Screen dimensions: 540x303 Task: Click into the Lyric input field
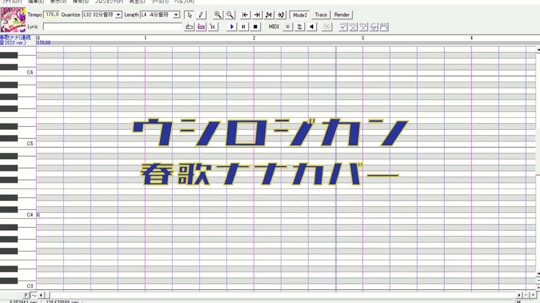(x=112, y=26)
